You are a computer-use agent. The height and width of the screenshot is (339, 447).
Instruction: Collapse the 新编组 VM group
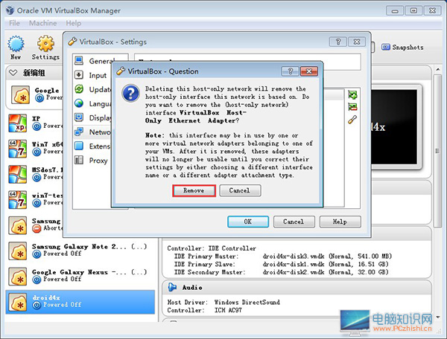[13, 73]
